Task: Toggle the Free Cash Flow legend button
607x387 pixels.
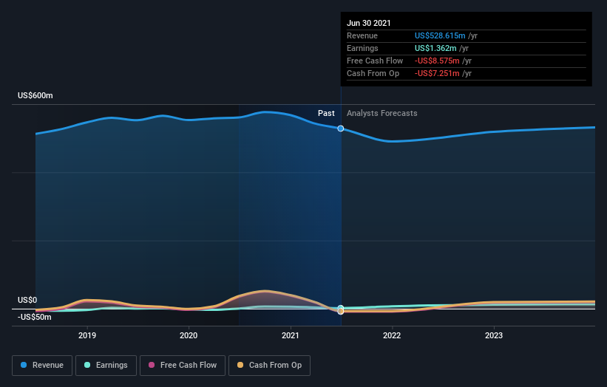Action: (x=183, y=366)
